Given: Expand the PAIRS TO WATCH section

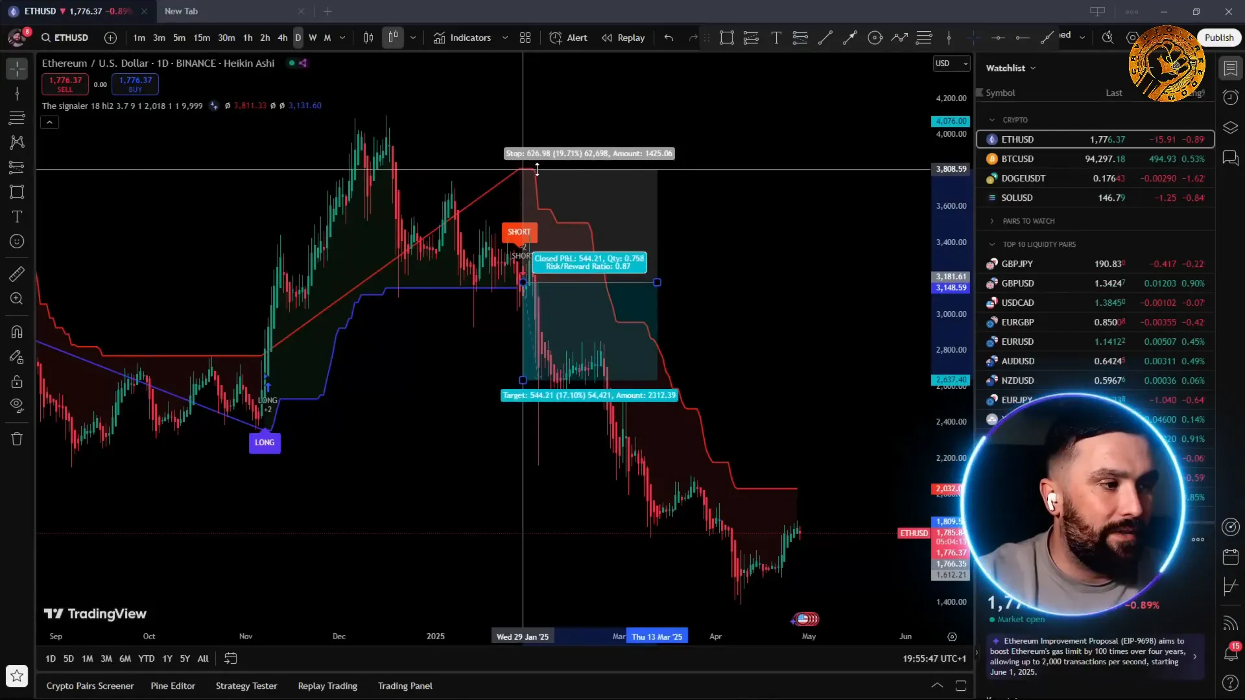Looking at the screenshot, I should coord(992,221).
